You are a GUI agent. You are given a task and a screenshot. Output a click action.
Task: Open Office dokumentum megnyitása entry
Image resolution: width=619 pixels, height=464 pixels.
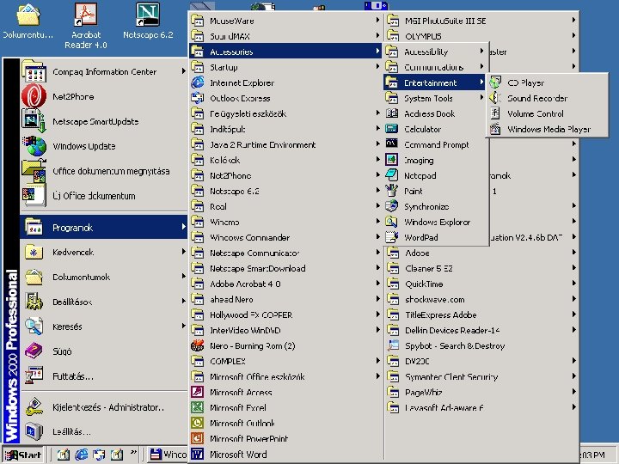pos(103,171)
